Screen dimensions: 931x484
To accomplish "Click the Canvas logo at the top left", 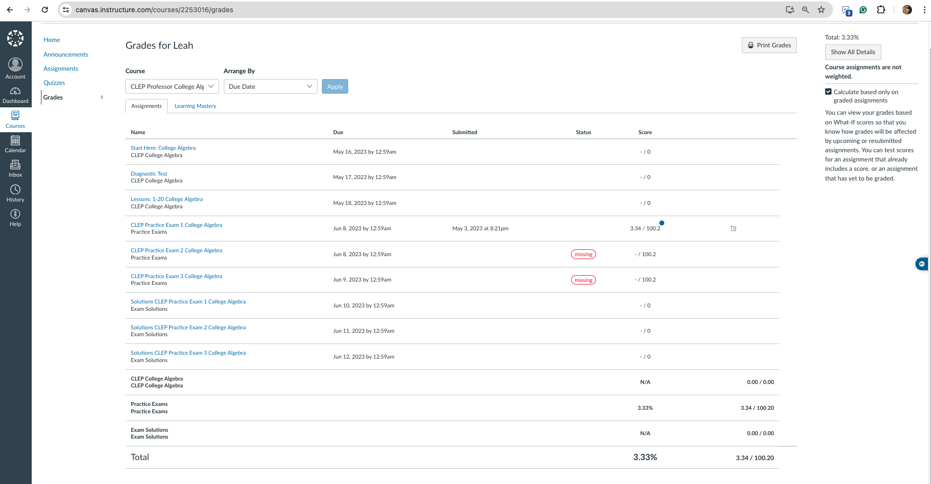I will click(15, 38).
